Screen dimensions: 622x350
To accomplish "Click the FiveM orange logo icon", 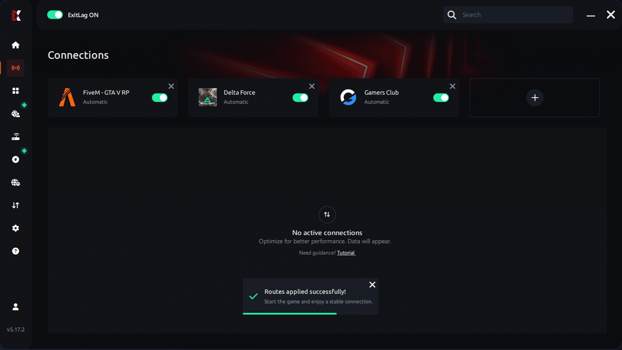I will [67, 97].
